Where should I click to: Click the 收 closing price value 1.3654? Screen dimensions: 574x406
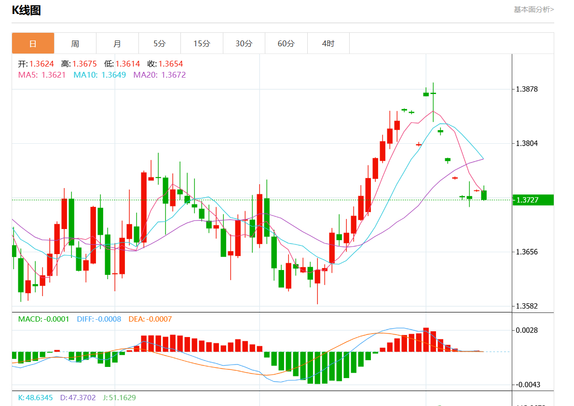[x=171, y=64]
